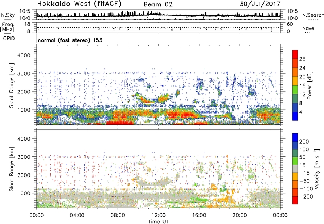Click the '60' Nave axis tick label

click(290, 24)
